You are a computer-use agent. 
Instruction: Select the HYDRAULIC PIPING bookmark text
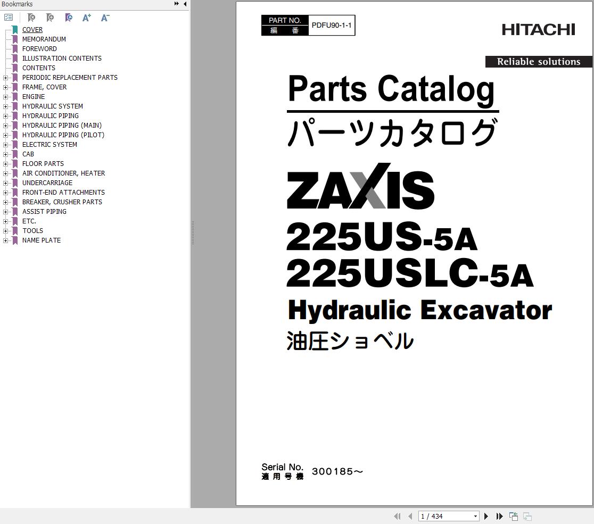pyautogui.click(x=51, y=116)
